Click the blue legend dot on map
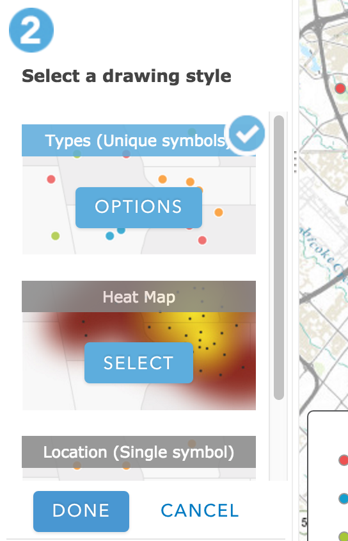 344,499
